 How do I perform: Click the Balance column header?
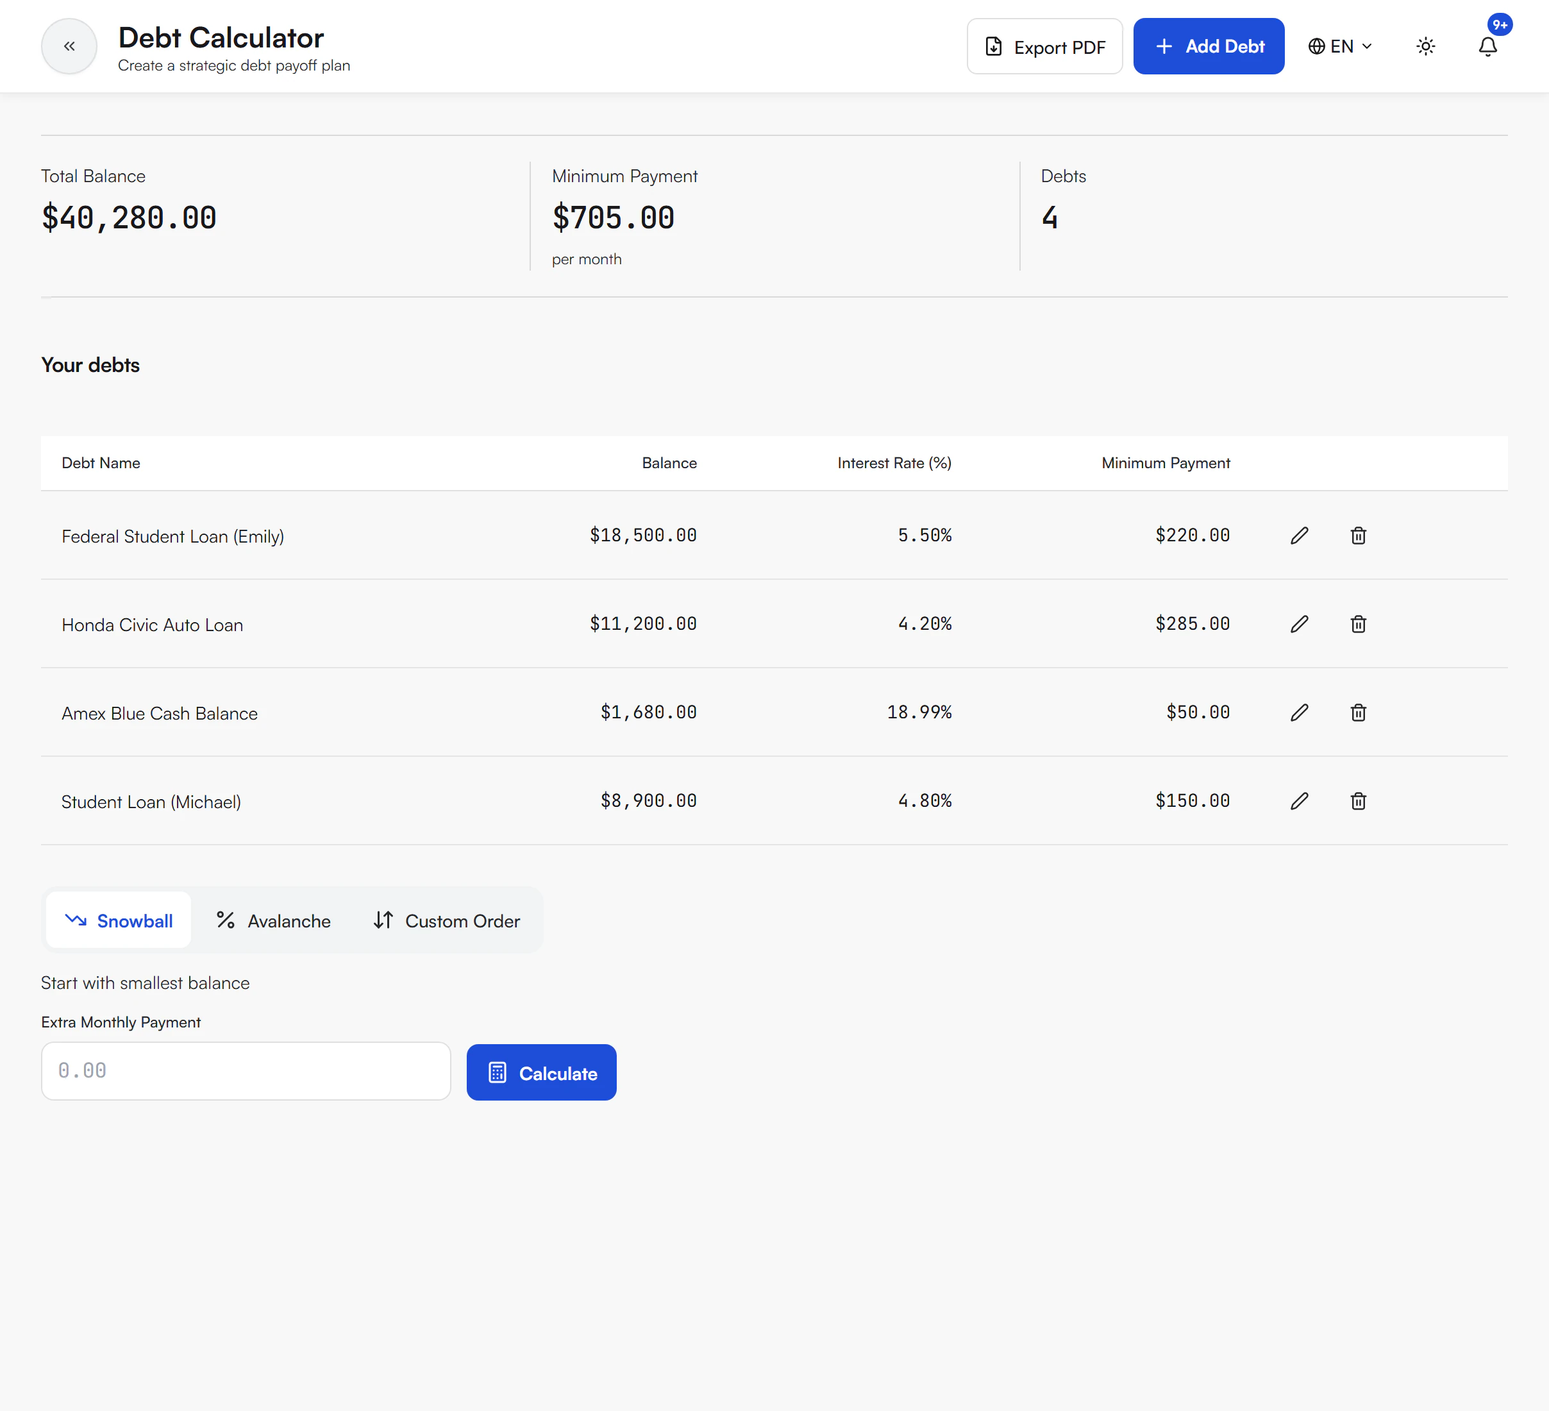[669, 462]
